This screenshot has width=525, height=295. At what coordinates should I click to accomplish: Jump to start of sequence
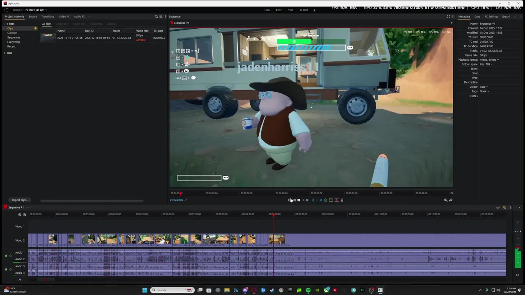(x=289, y=200)
